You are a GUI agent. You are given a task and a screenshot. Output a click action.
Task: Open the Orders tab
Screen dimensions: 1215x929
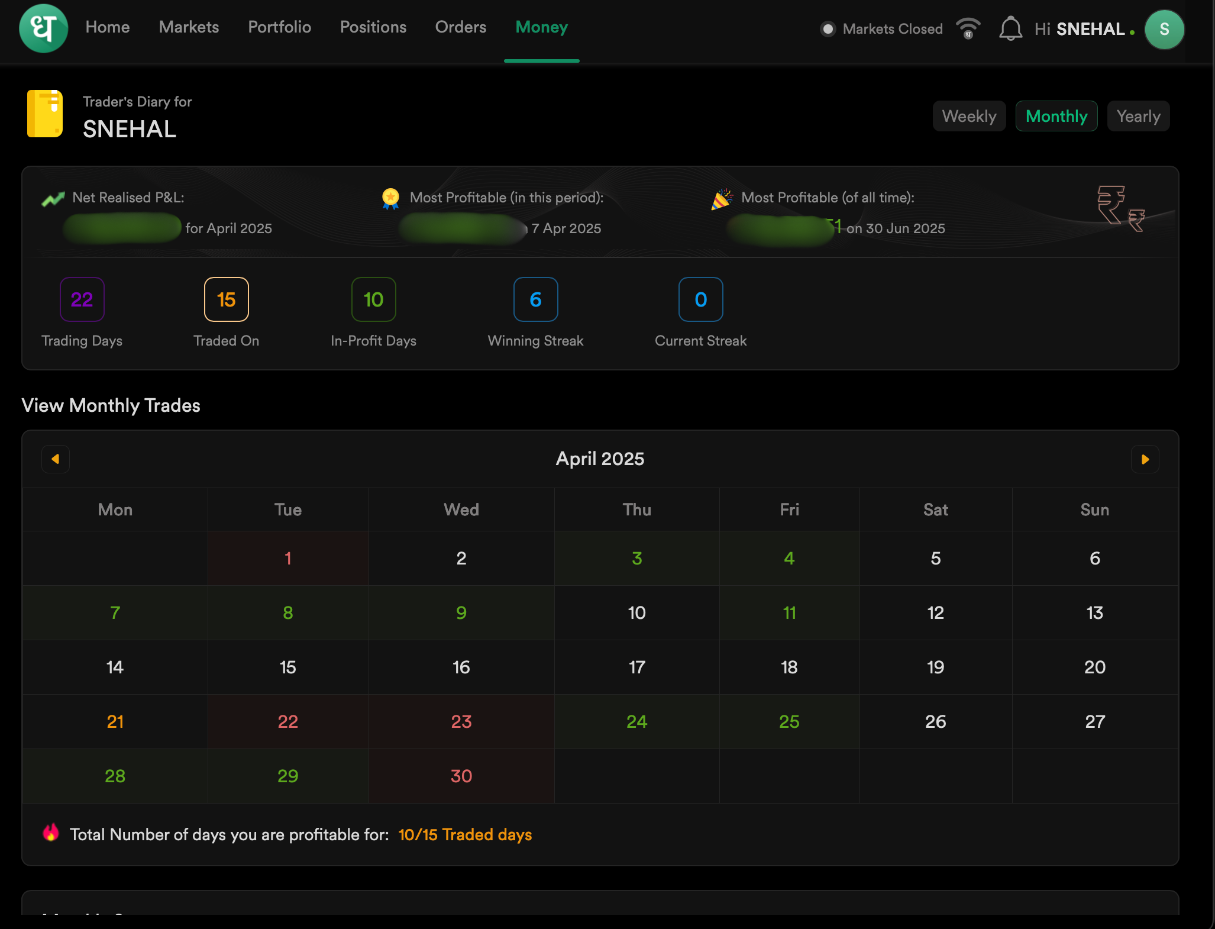(x=460, y=27)
